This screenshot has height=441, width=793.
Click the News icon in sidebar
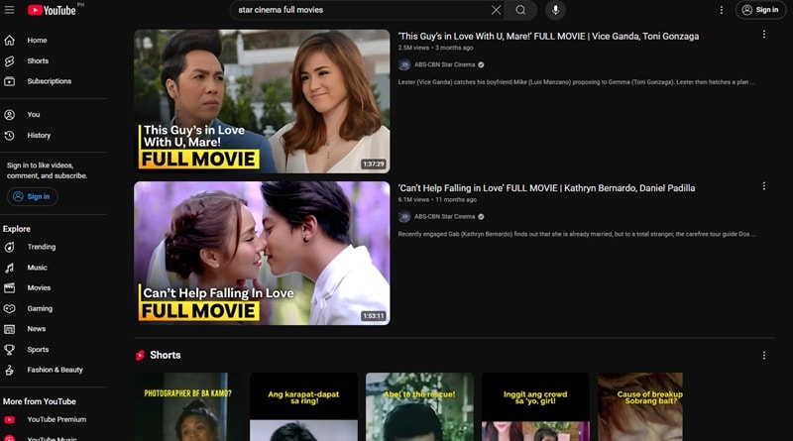(9, 329)
